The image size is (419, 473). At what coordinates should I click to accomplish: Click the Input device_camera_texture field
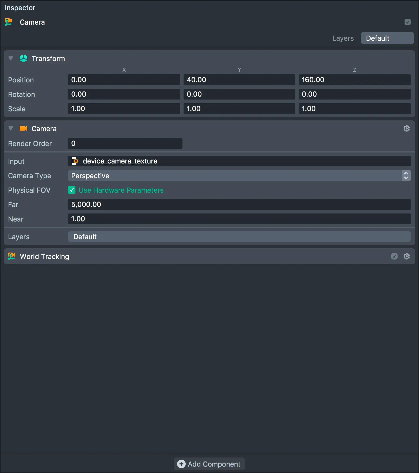239,161
